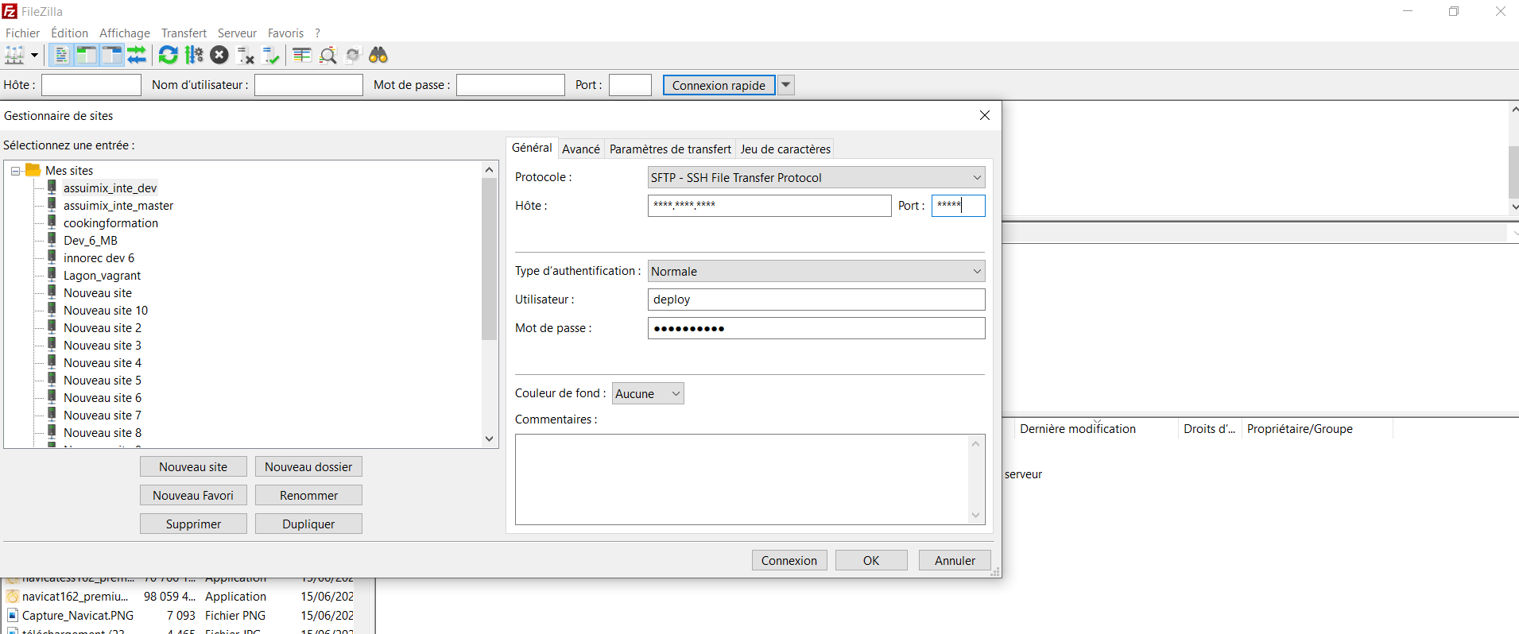Click the black cancel operation icon
The width and height of the screenshot is (1519, 634).
[219, 55]
